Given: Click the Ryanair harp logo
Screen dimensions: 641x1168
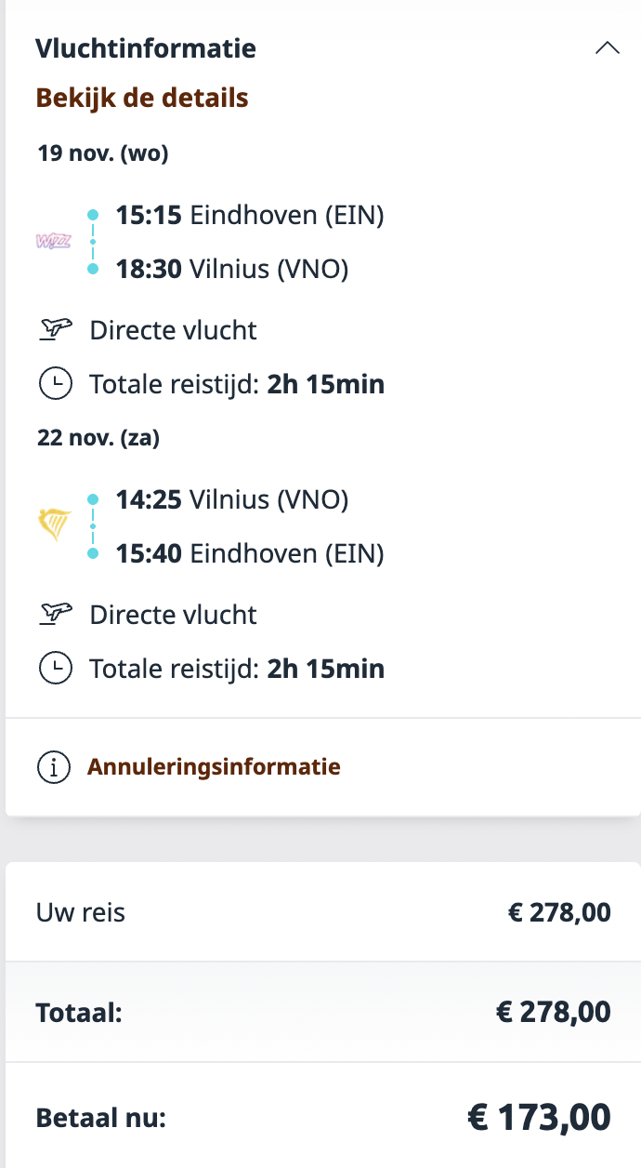Looking at the screenshot, I should tap(54, 526).
